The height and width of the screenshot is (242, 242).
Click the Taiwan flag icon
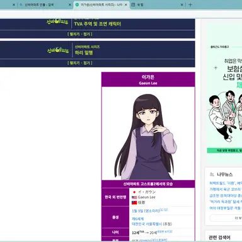[x=134, y=203]
